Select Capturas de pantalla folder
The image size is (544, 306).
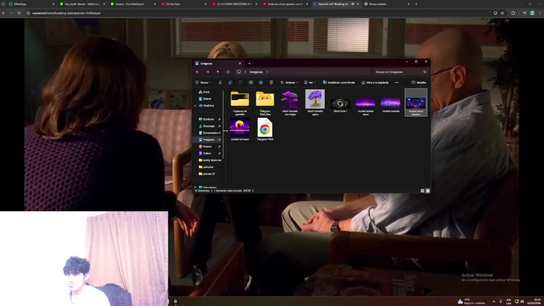[x=240, y=102]
